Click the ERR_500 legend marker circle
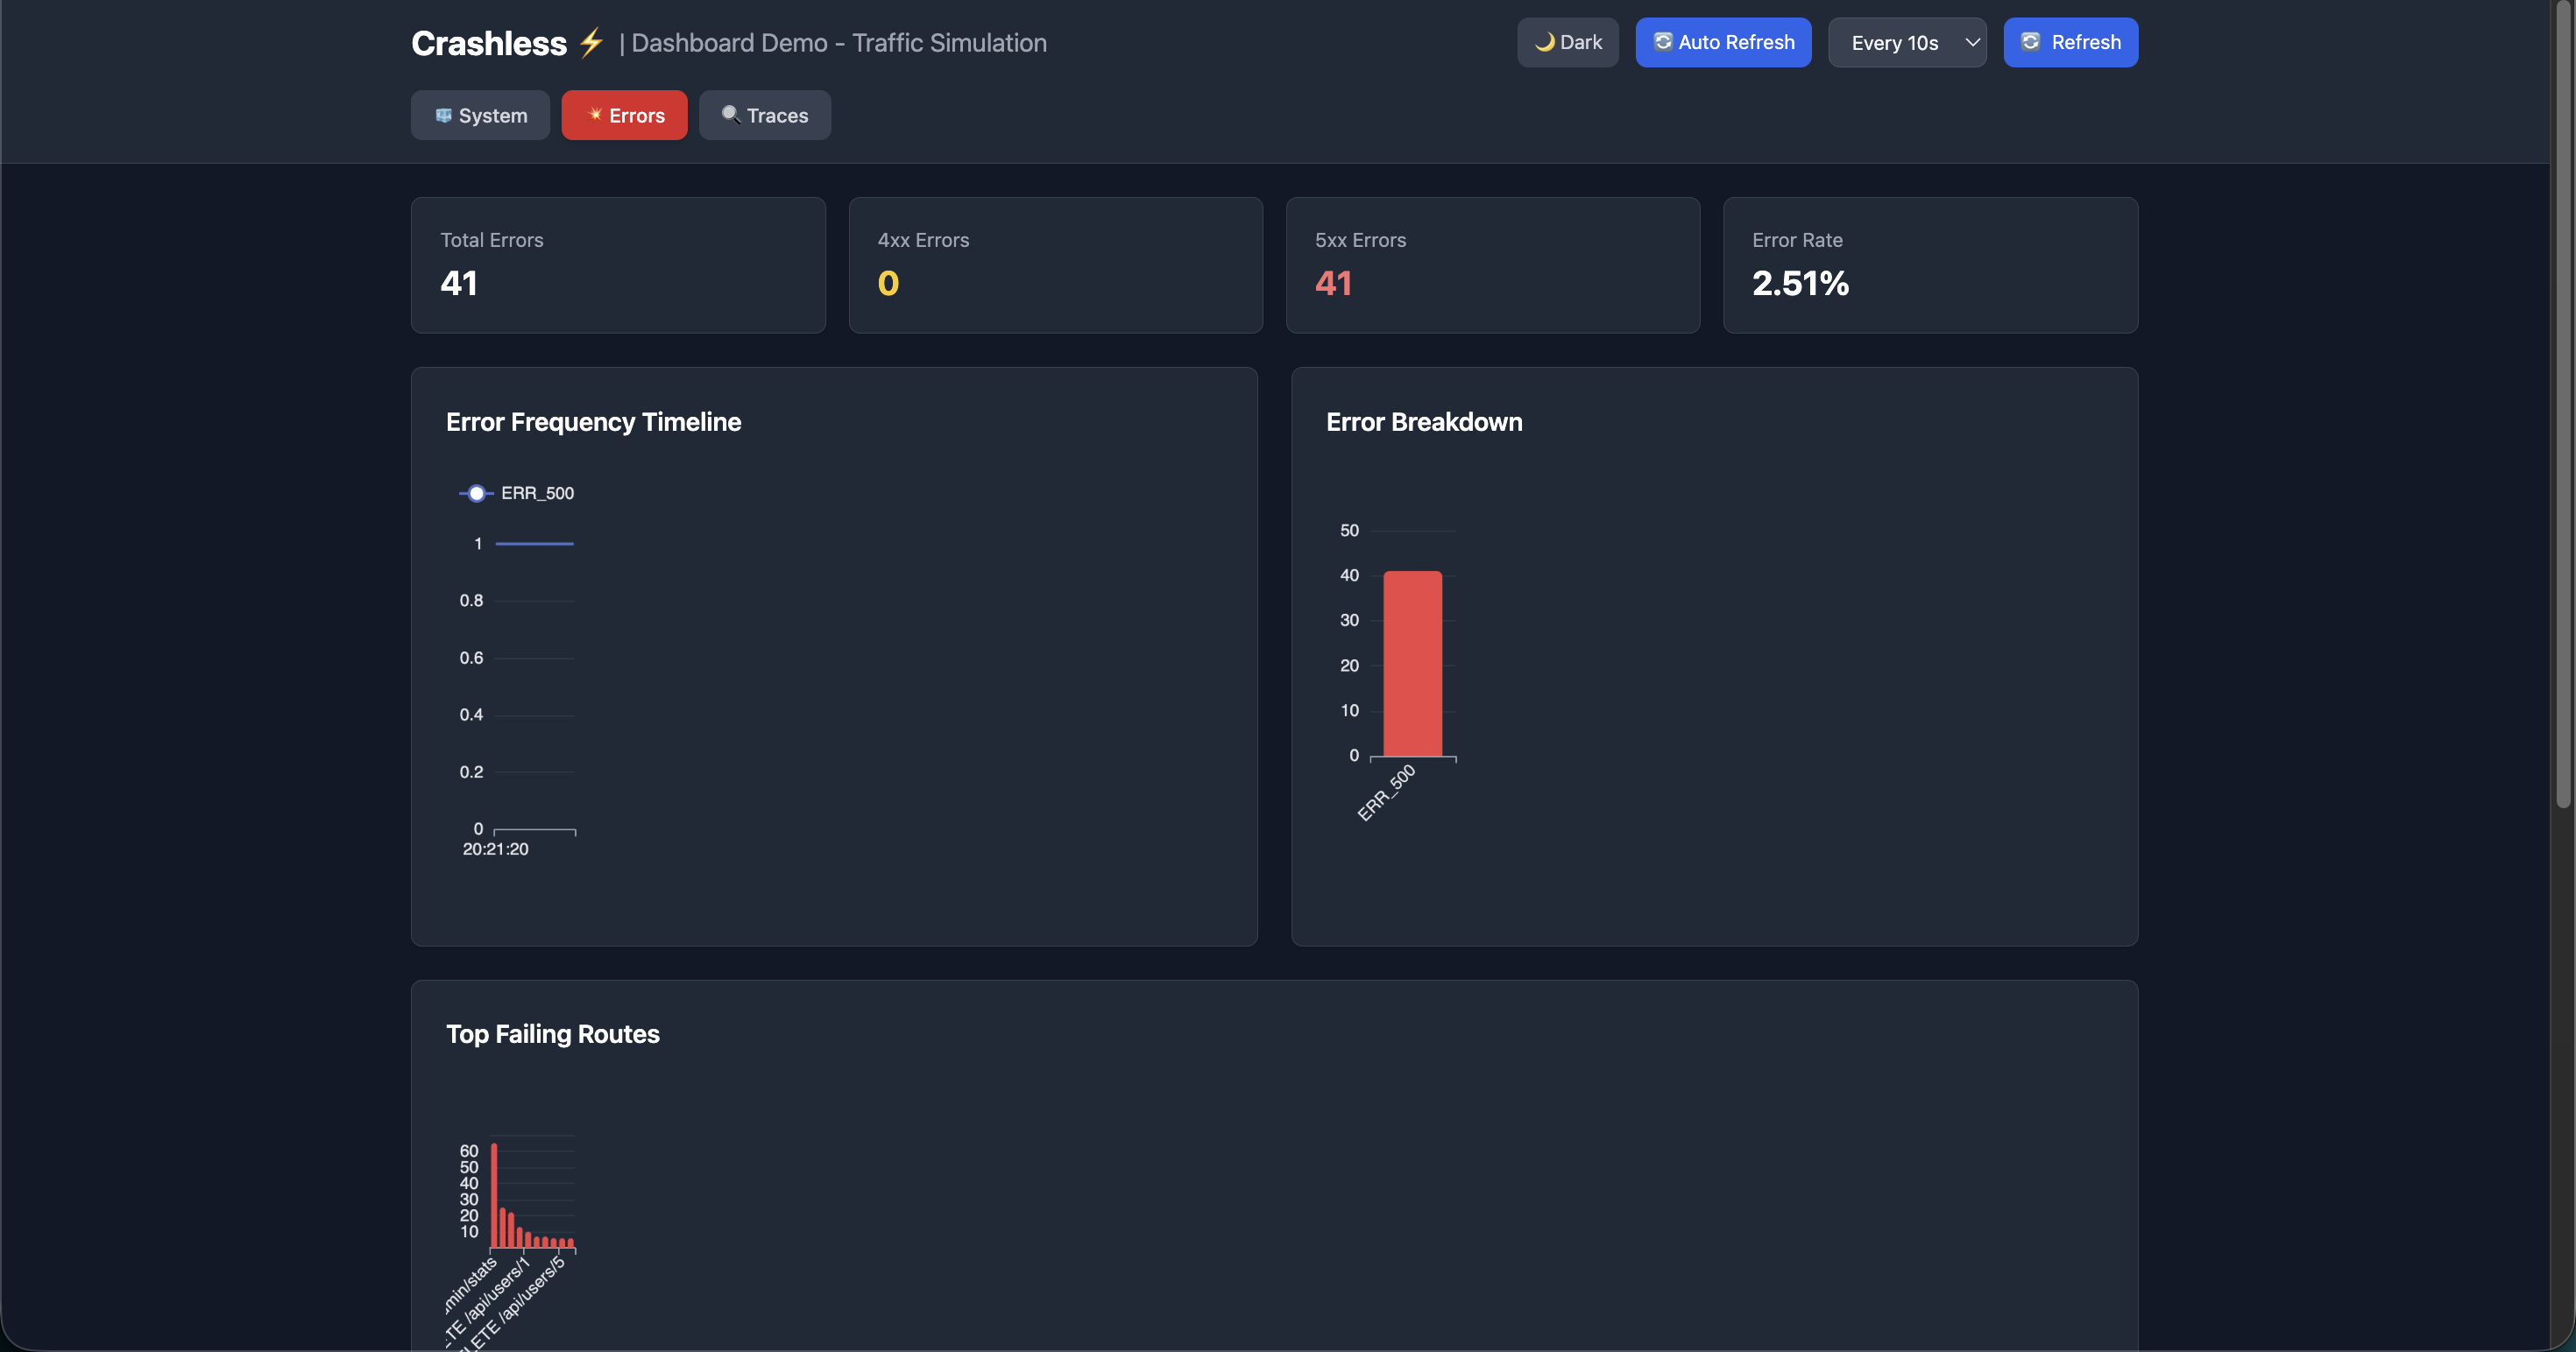The image size is (2576, 1352). (x=477, y=494)
